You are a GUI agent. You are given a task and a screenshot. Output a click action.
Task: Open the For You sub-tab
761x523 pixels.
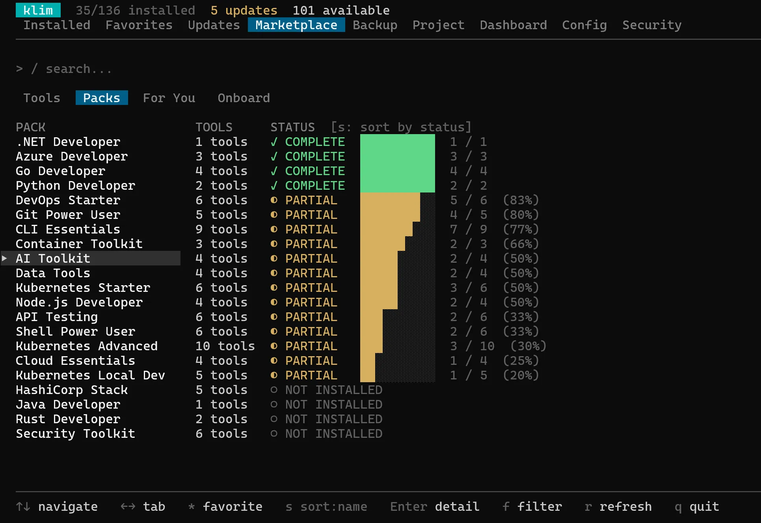(x=169, y=98)
